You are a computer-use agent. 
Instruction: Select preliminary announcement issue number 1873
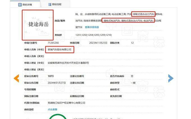tap(51, 76)
